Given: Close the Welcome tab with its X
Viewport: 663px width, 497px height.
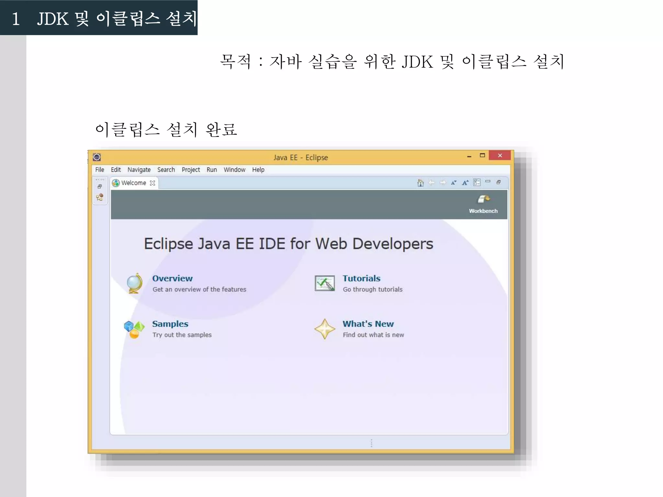Looking at the screenshot, I should click(x=152, y=183).
